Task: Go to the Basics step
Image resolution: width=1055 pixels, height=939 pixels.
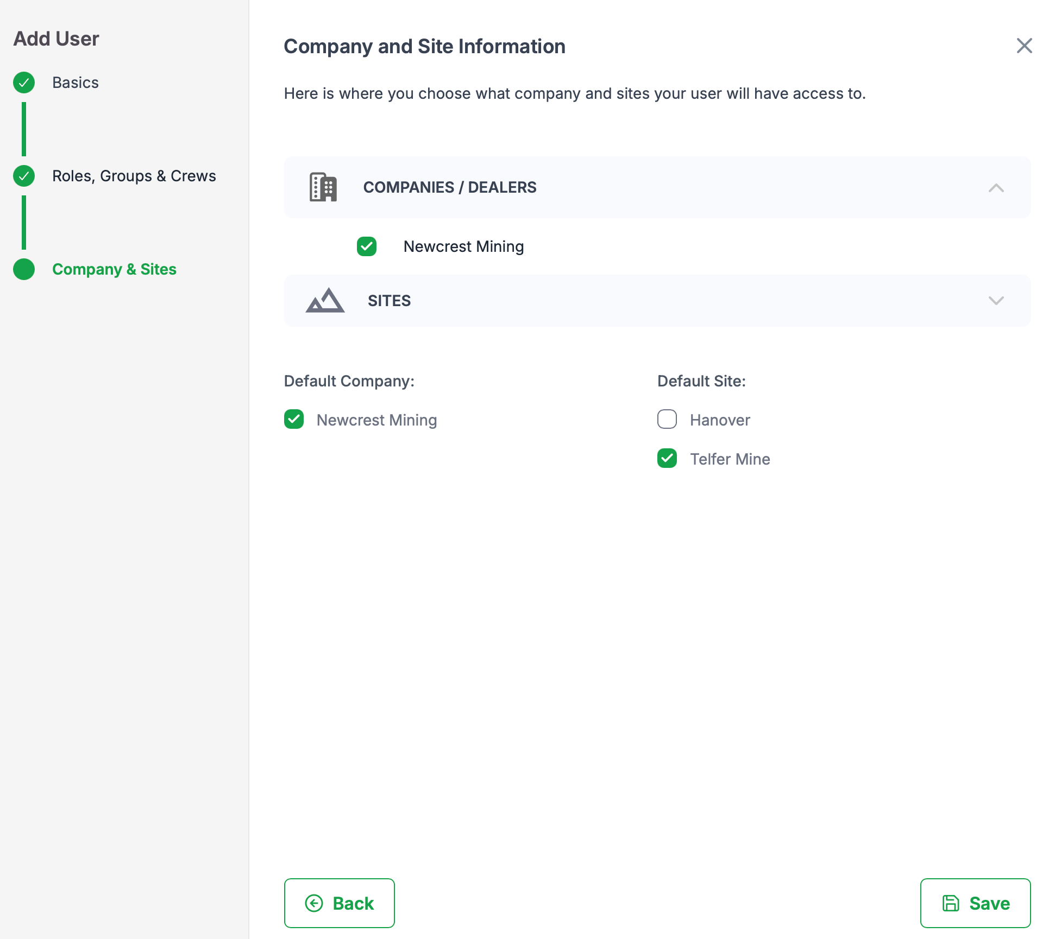Action: [x=76, y=83]
